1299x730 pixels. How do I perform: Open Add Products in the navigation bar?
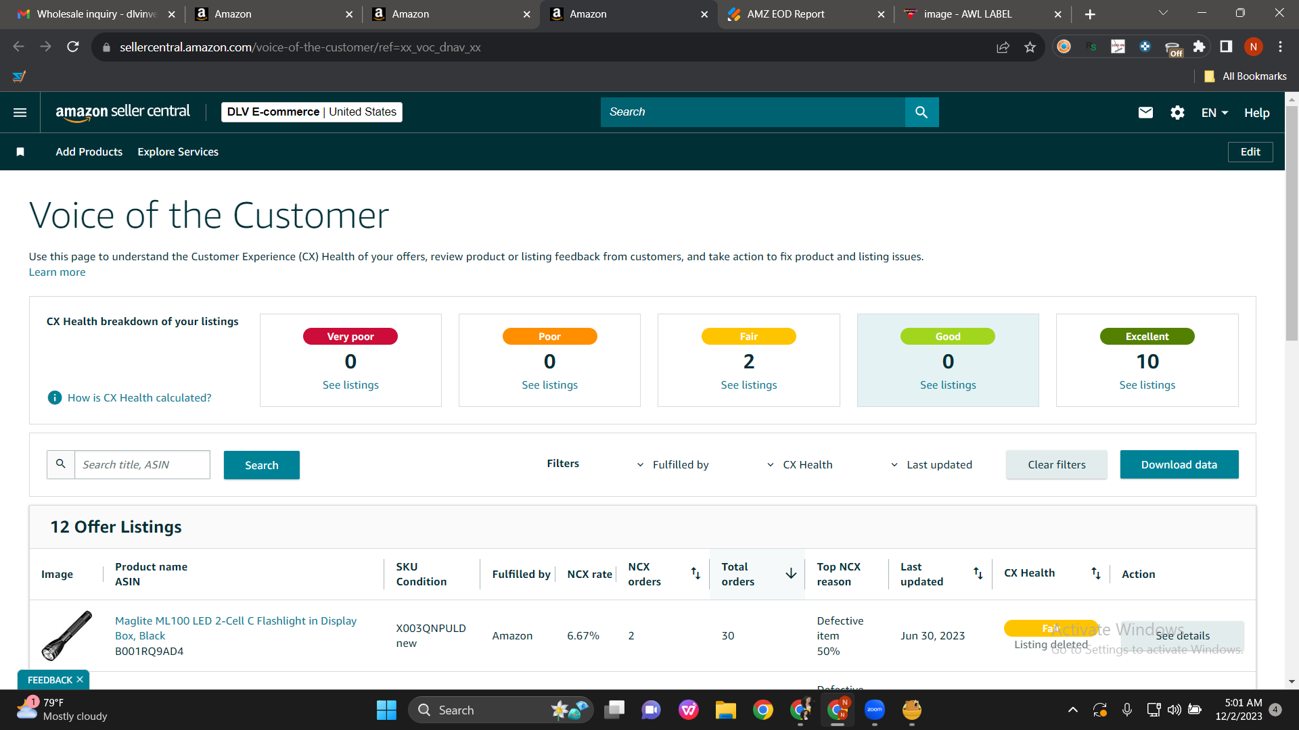[89, 152]
